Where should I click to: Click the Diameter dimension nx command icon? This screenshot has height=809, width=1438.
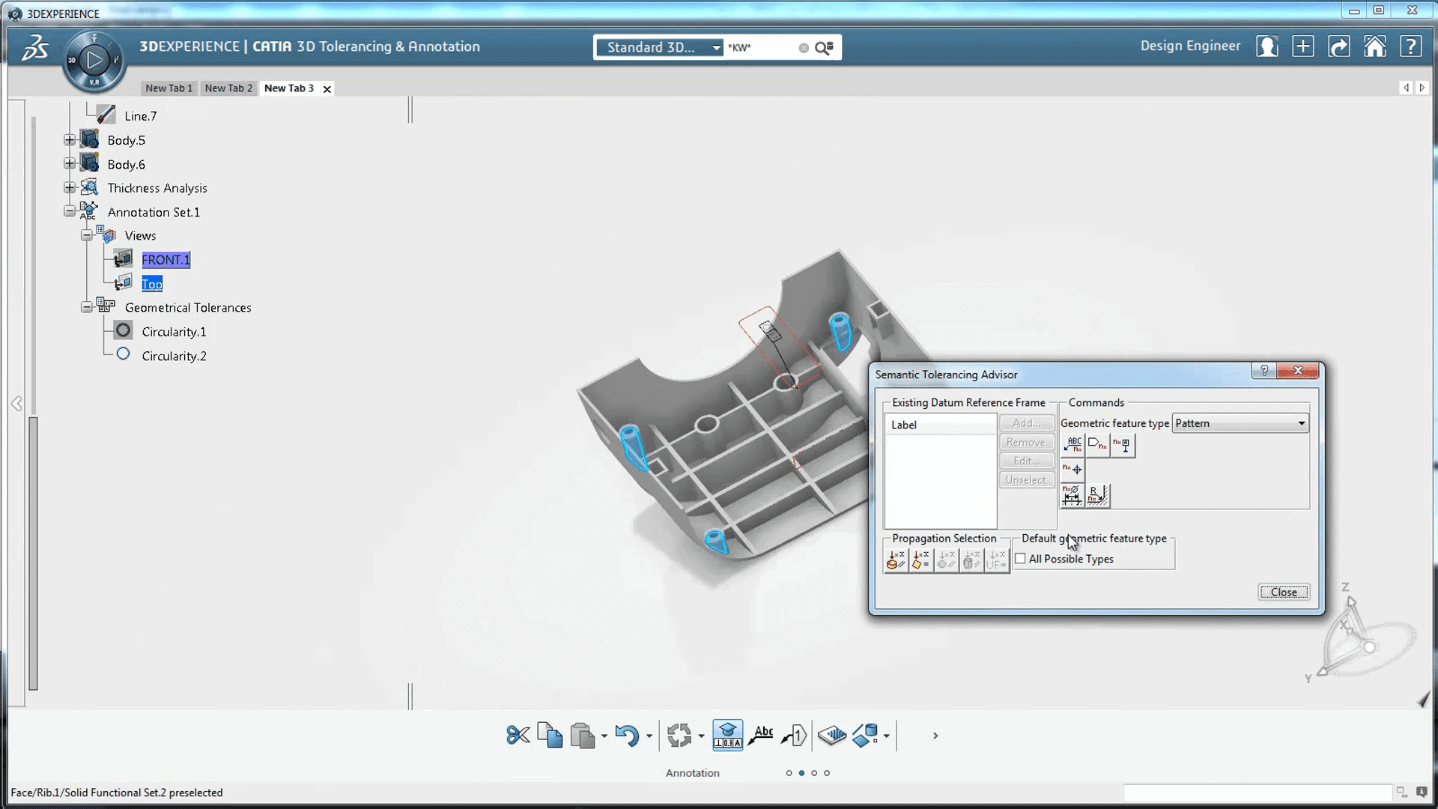pyautogui.click(x=1073, y=495)
